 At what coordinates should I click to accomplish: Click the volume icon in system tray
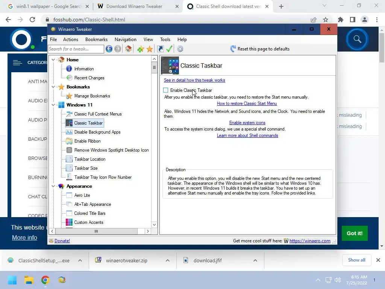point(338,280)
